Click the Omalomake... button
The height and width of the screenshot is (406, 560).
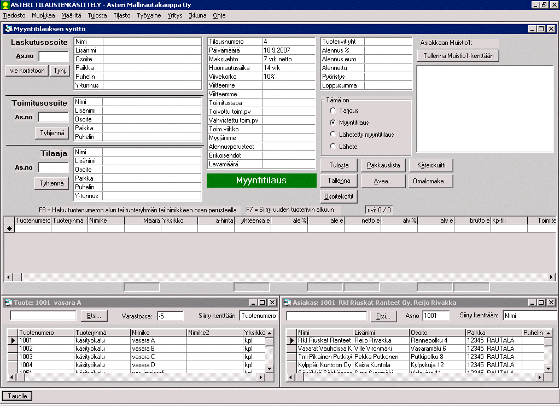click(431, 181)
